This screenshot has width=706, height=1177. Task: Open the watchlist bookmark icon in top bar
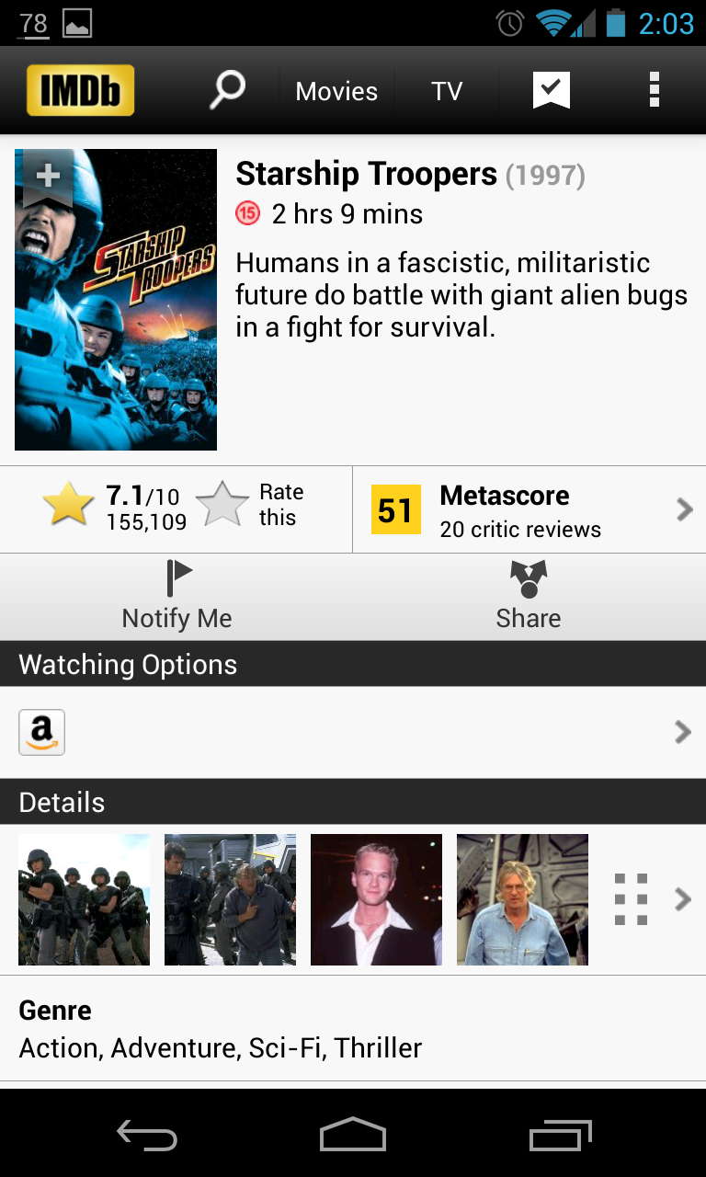pyautogui.click(x=552, y=91)
